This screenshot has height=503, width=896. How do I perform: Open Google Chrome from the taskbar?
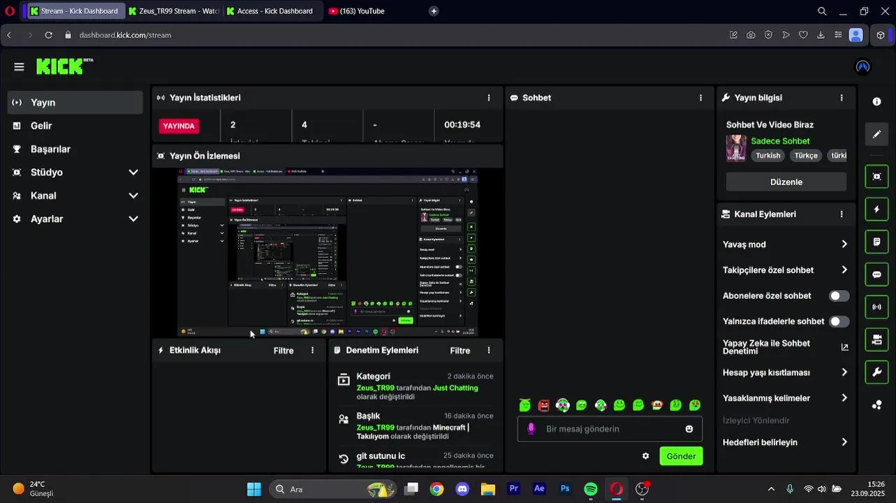tap(436, 489)
